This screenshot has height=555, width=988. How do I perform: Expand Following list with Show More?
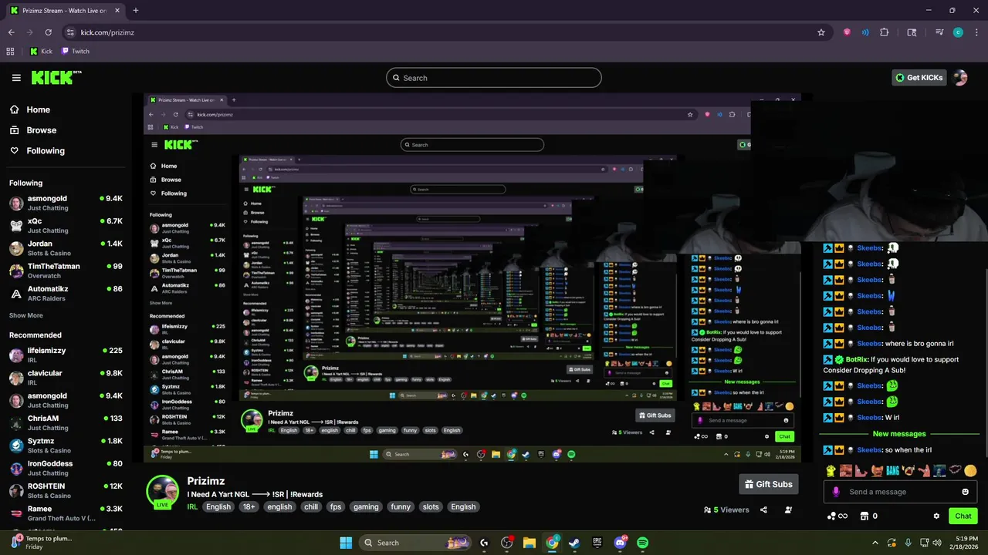point(26,315)
